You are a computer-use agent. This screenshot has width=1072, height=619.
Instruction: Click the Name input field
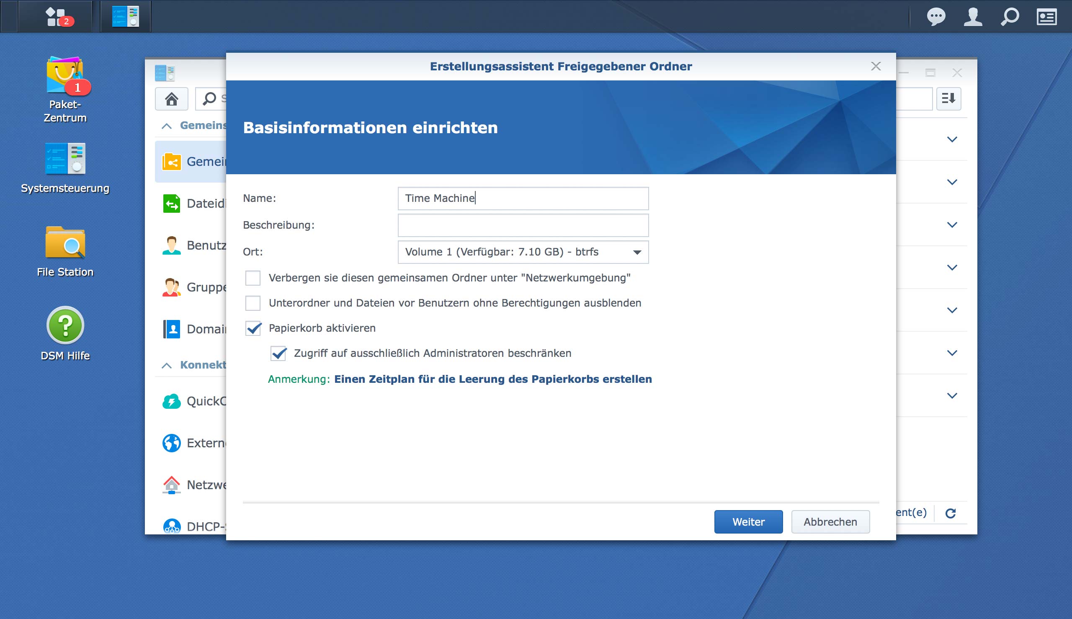tap(523, 199)
